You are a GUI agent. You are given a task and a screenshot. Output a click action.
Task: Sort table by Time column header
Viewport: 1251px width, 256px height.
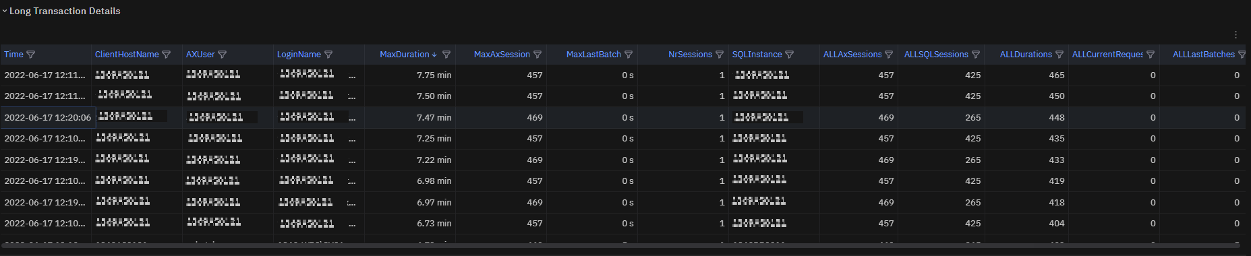13,55
